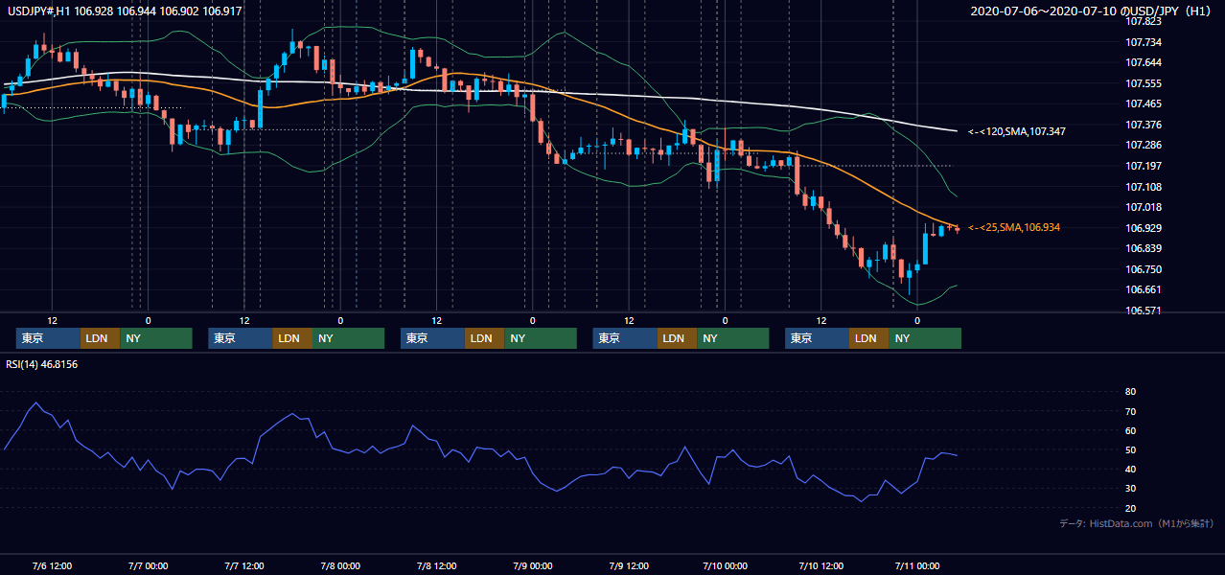Screen dimensions: 1225x575
Task: Click RSI scale value 70
Action: (1130, 411)
